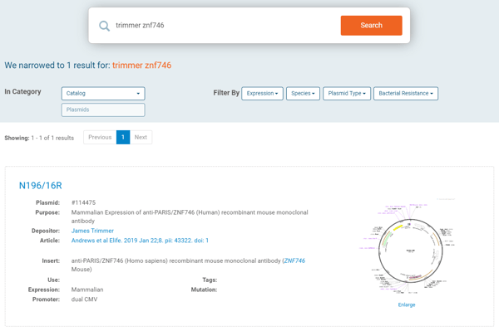
Task: Follow the ZNF746 gene link
Action: pyautogui.click(x=294, y=260)
